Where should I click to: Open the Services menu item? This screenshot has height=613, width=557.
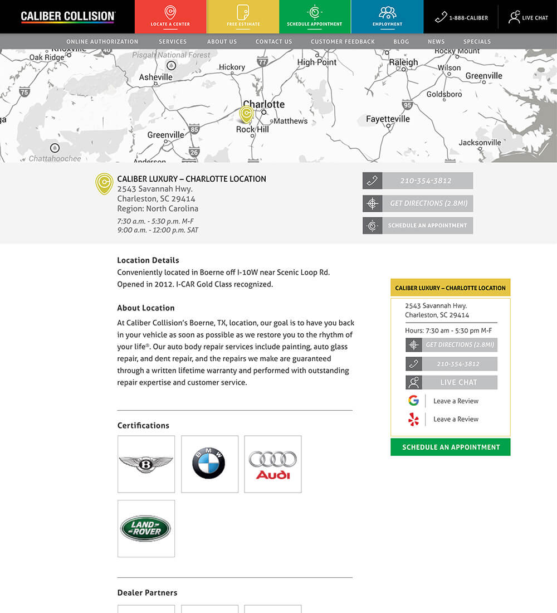(x=173, y=42)
